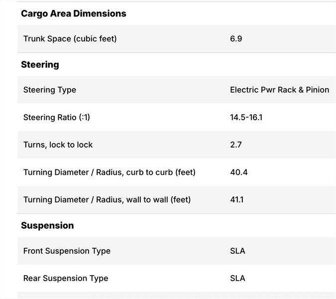Click the Cargo Area Dimensions heading

(x=73, y=13)
